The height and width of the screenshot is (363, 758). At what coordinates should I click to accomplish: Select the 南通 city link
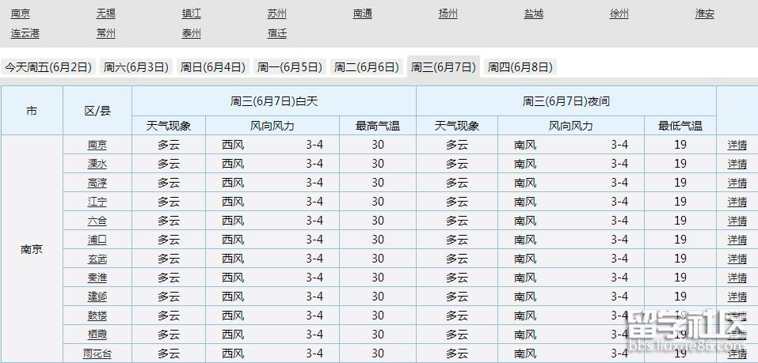363,14
